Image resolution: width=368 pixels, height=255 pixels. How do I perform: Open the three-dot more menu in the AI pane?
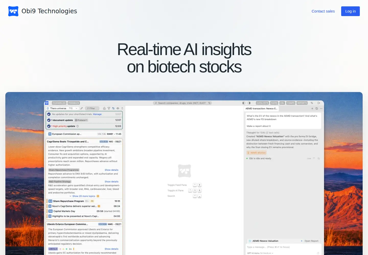coord(321,109)
